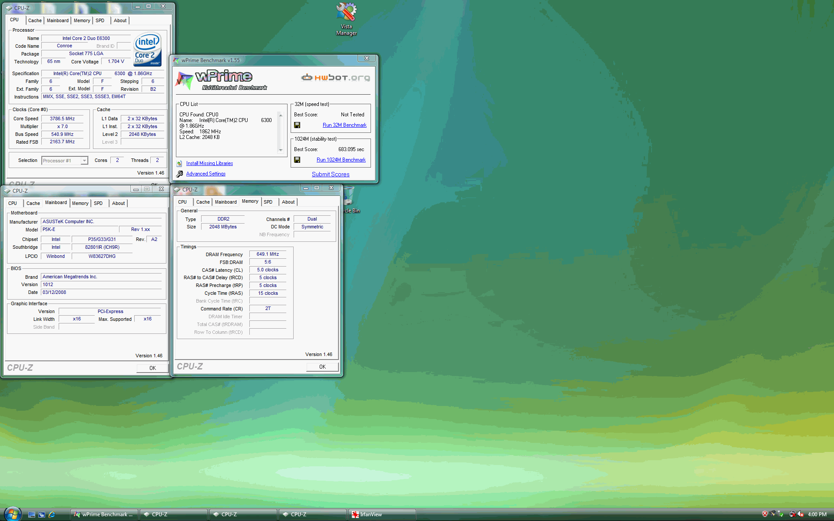This screenshot has height=521, width=834.
Task: Open SPD tab in top CPU-Z window
Action: 100,20
